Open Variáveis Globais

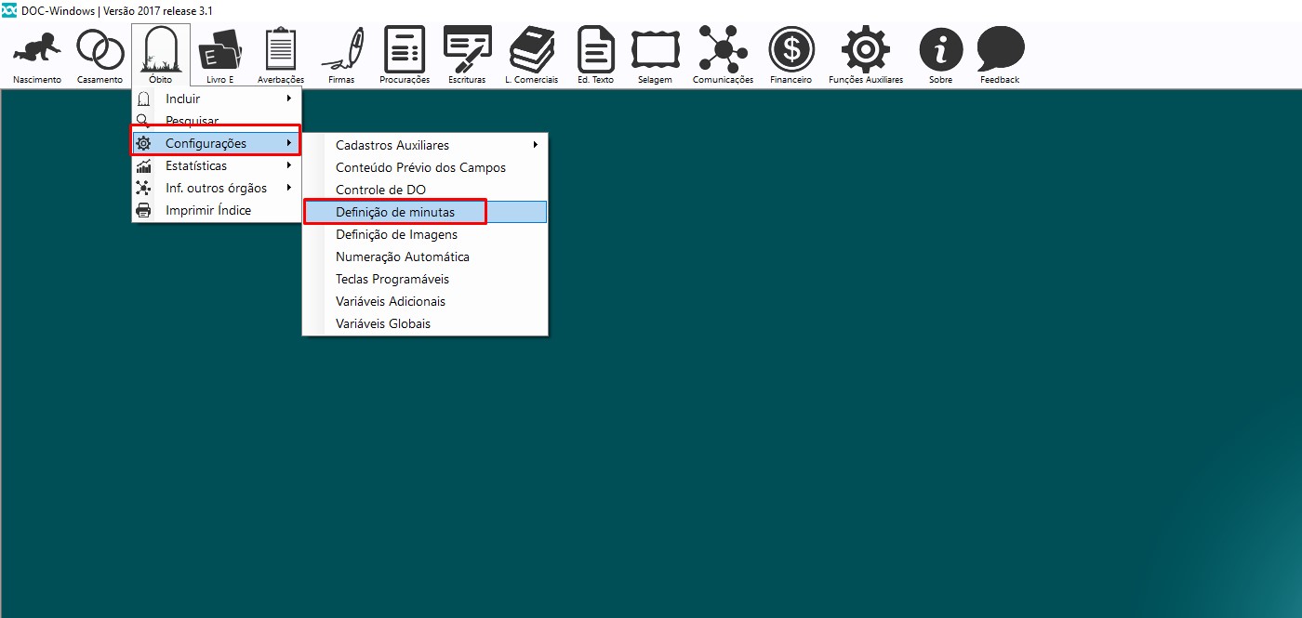click(425, 323)
